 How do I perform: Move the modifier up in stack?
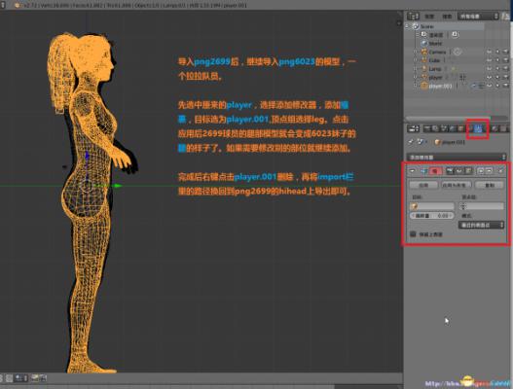[x=481, y=170]
